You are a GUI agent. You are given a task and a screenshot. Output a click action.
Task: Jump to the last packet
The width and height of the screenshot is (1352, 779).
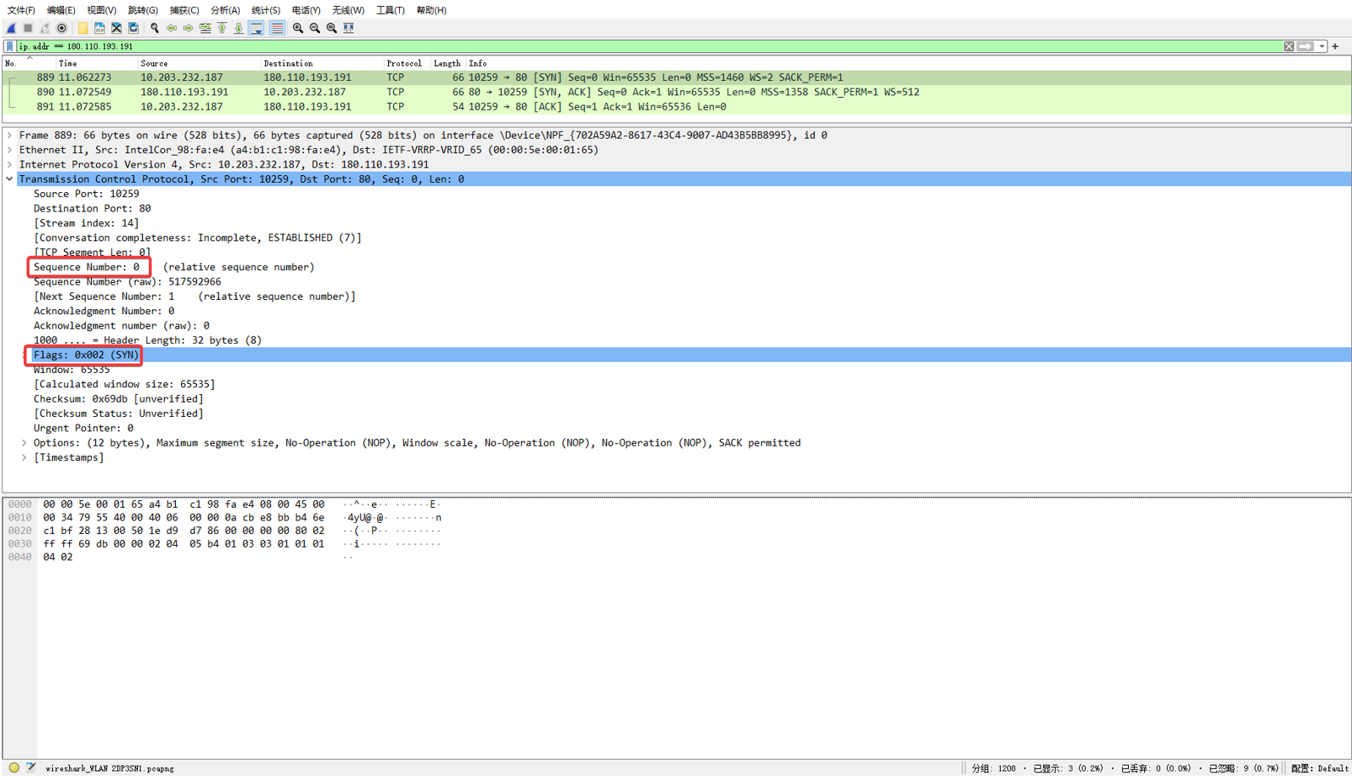(x=239, y=28)
